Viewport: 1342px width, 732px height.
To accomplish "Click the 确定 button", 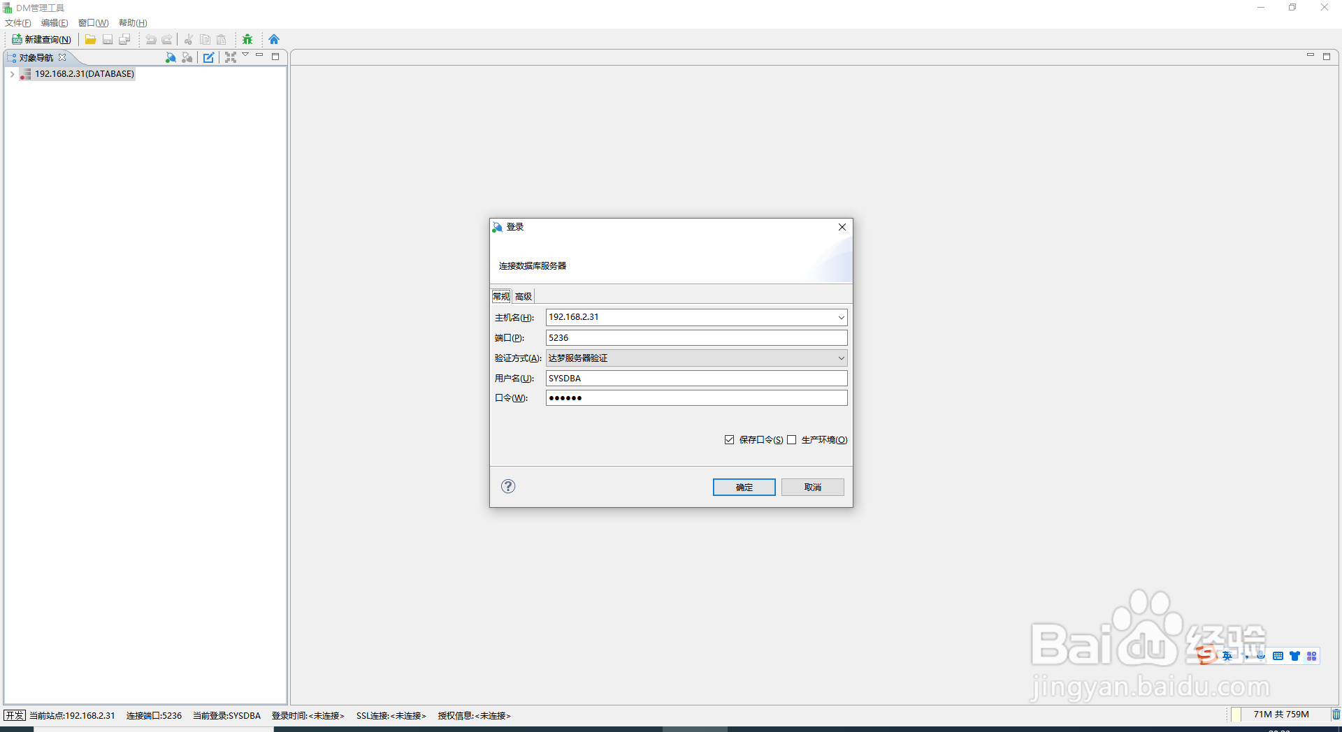I will point(744,487).
